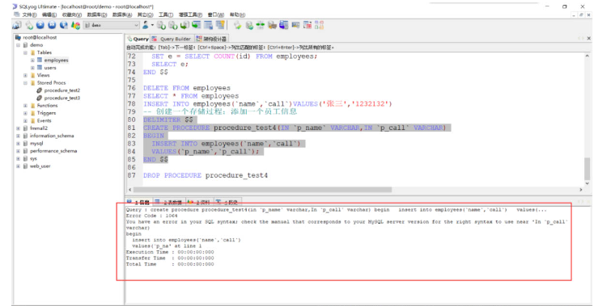This screenshot has width=598, height=306.
Task: Expand the web_user database node
Action: (18, 166)
